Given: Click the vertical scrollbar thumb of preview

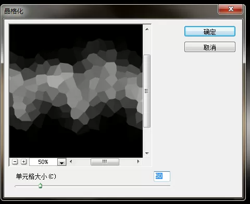Looking at the screenshot, I should tap(147, 91).
